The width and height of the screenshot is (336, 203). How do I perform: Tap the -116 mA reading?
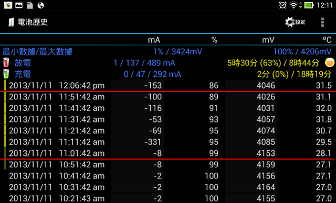(153, 108)
